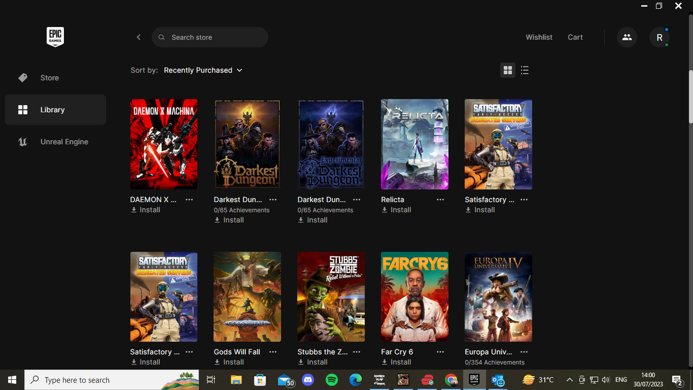Open the profile menu with letter R
The height and width of the screenshot is (390, 693).
coord(659,37)
